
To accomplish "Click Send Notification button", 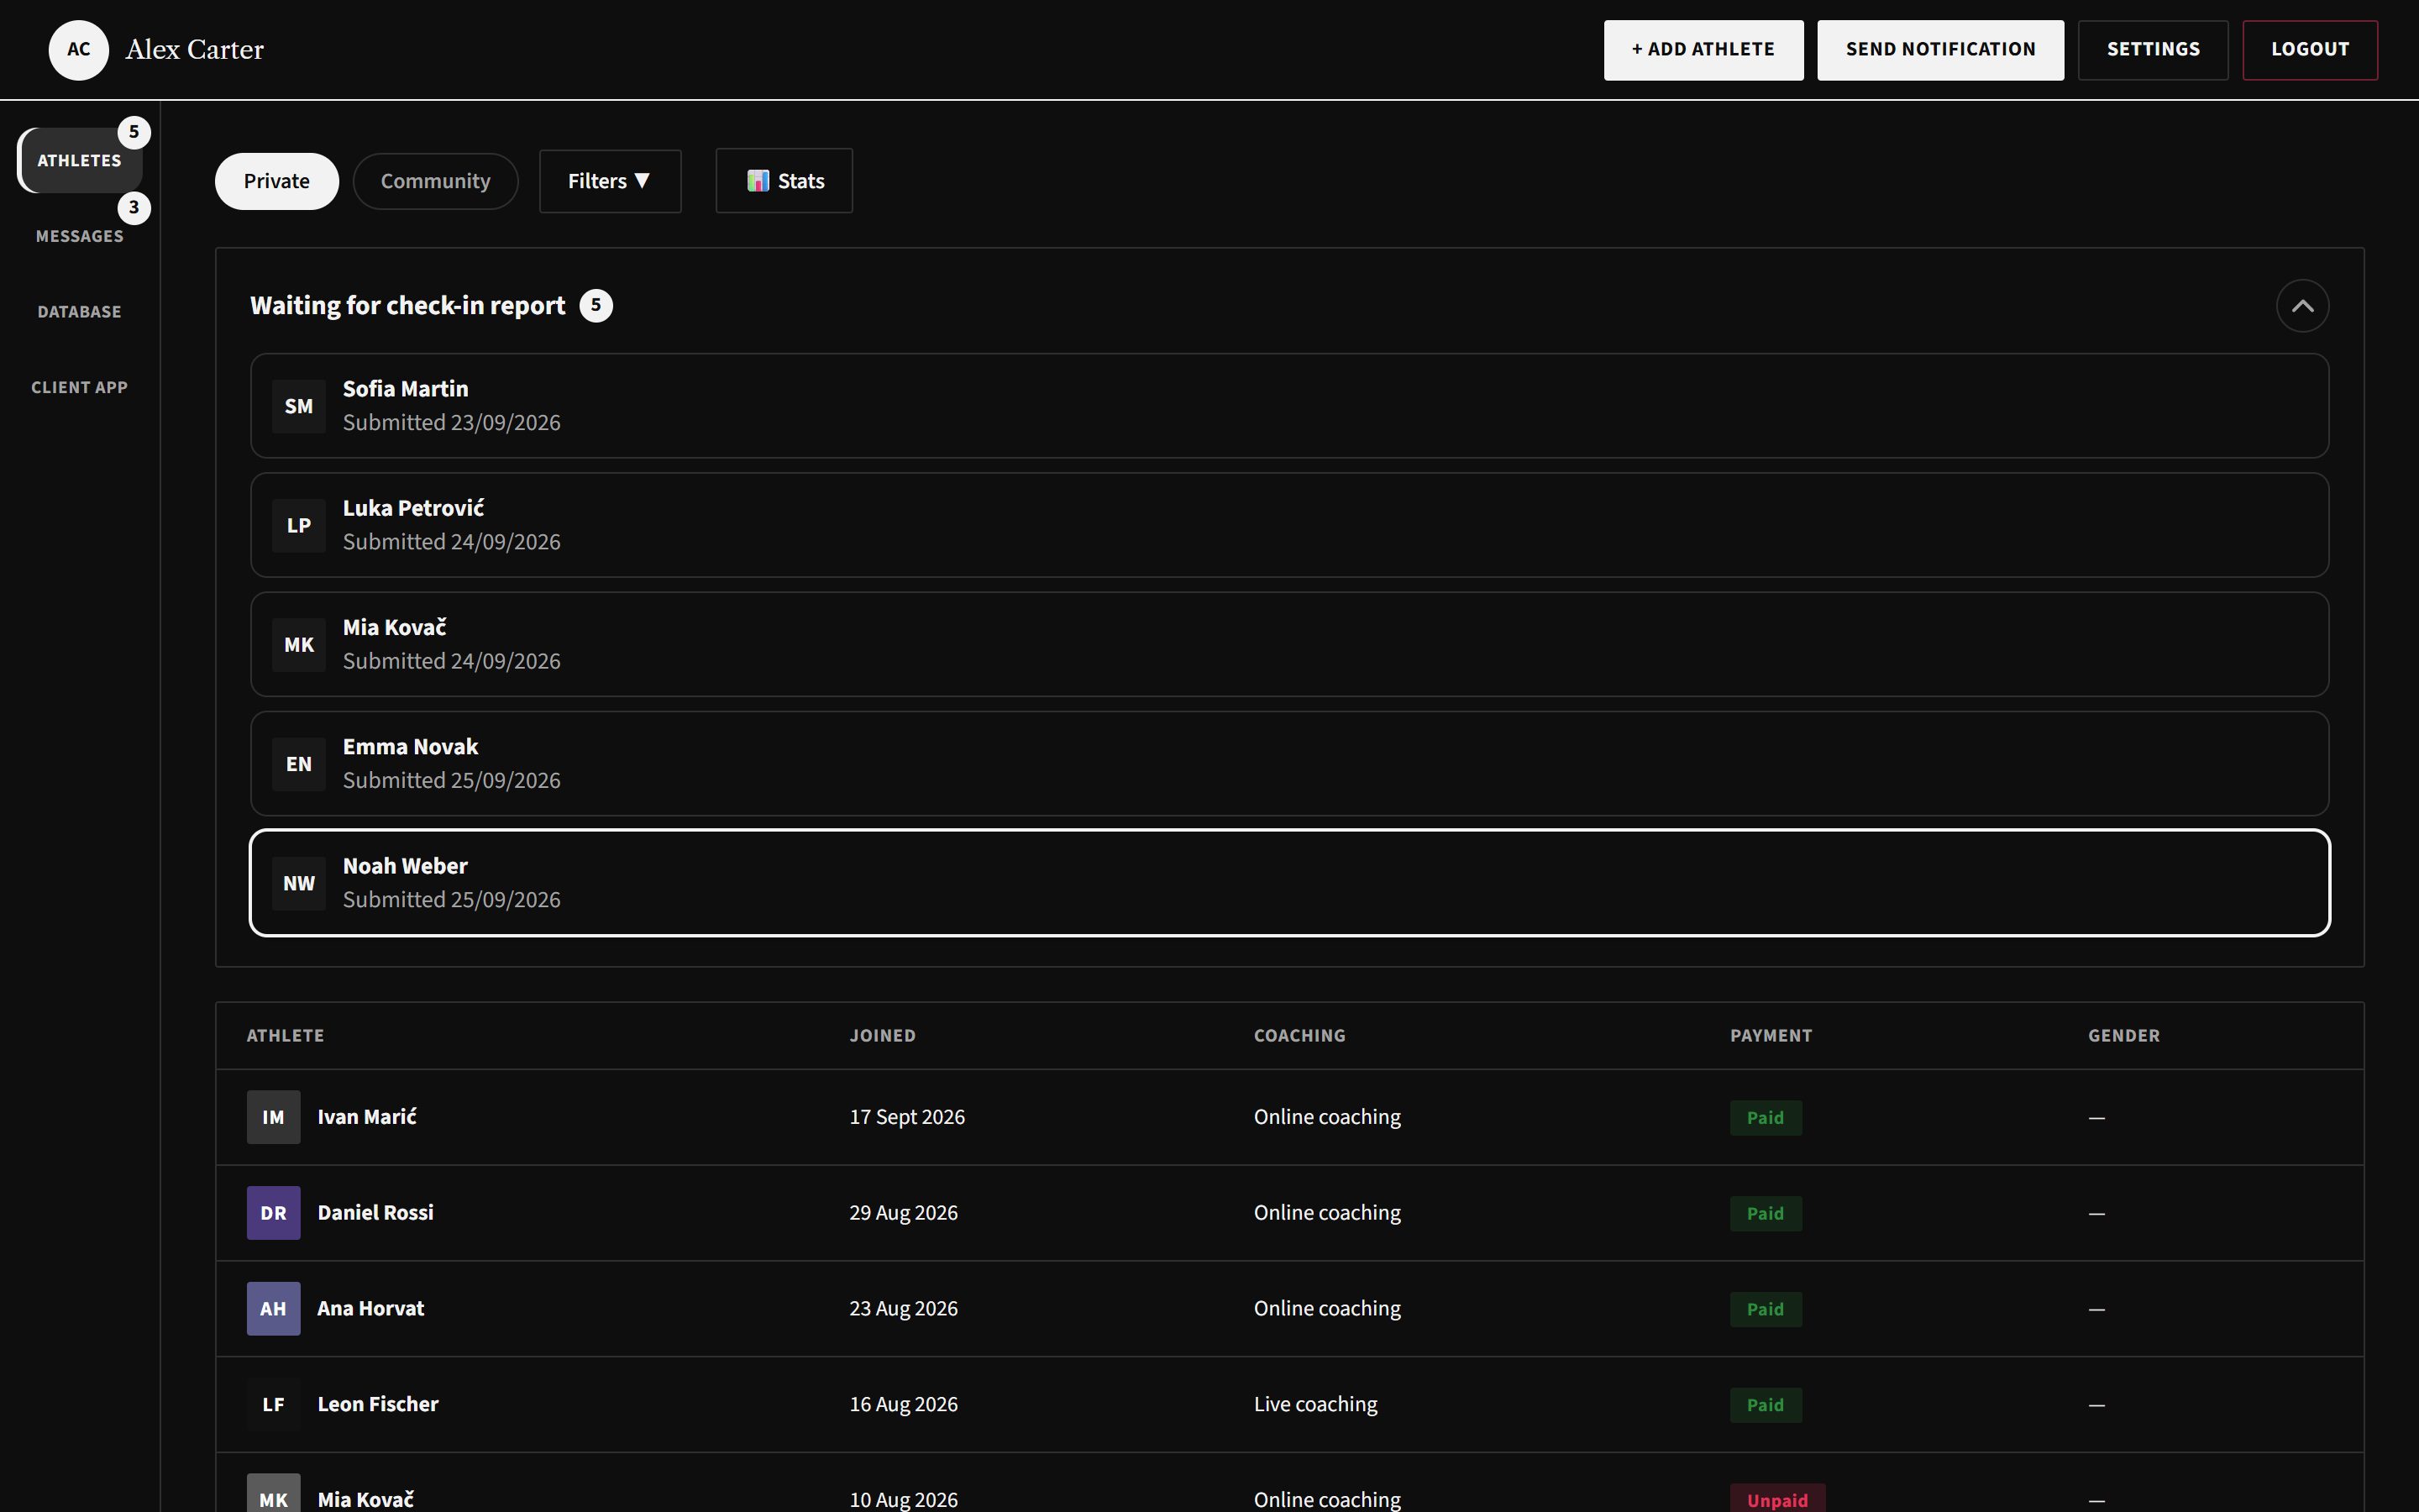I will (x=1940, y=50).
